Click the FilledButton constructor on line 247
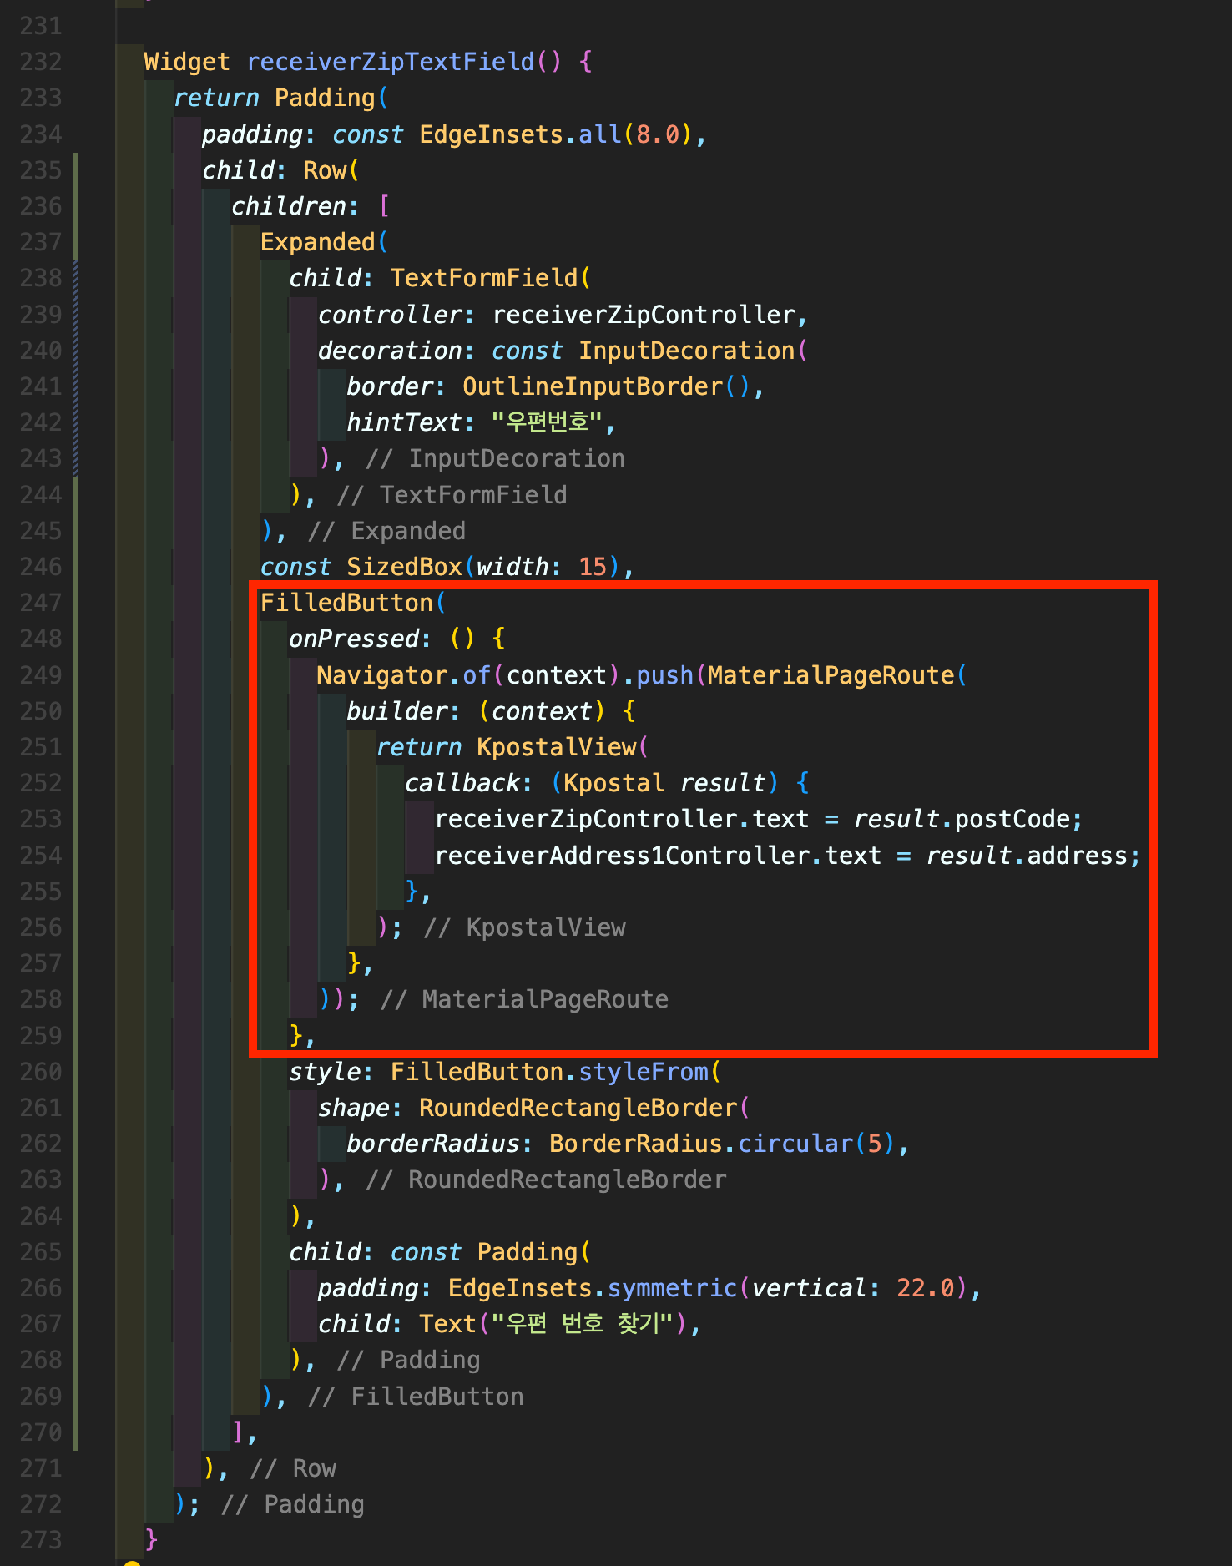This screenshot has width=1232, height=1566. [346, 603]
